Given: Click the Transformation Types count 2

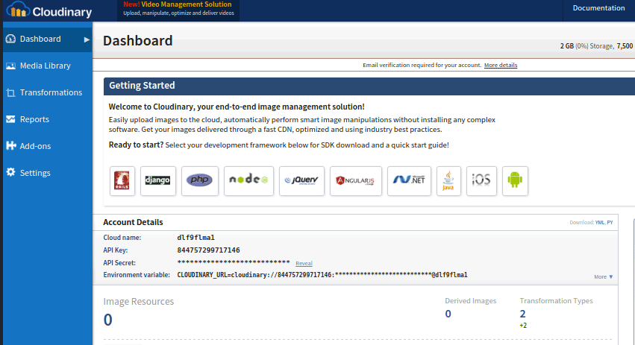Looking at the screenshot, I should [x=522, y=314].
